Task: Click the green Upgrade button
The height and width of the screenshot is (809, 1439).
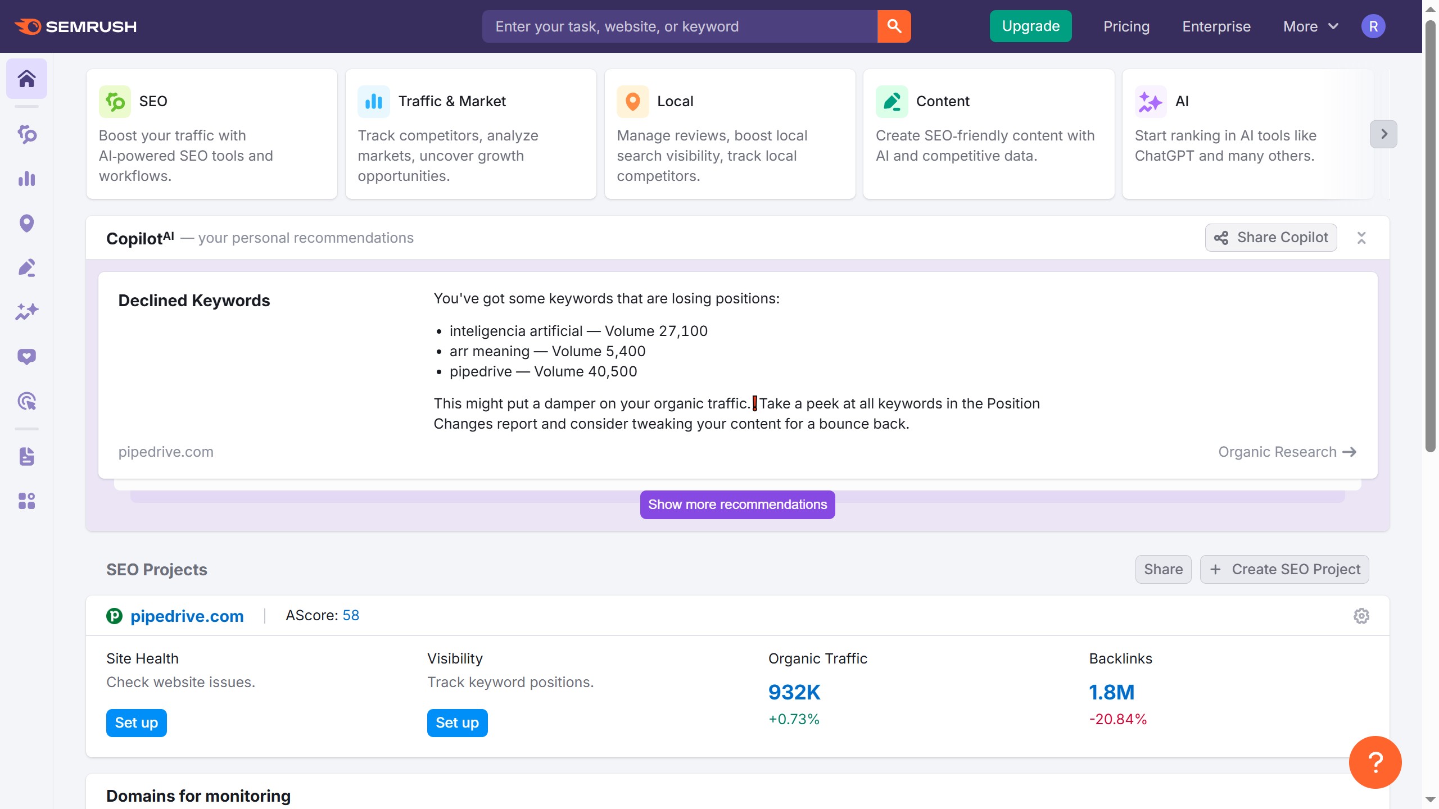Action: pyautogui.click(x=1031, y=26)
